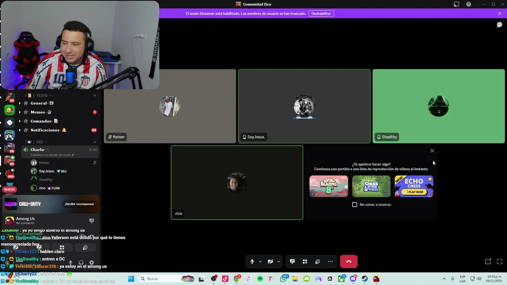Pop out the call window
The image size is (507, 285).
pos(488,262)
